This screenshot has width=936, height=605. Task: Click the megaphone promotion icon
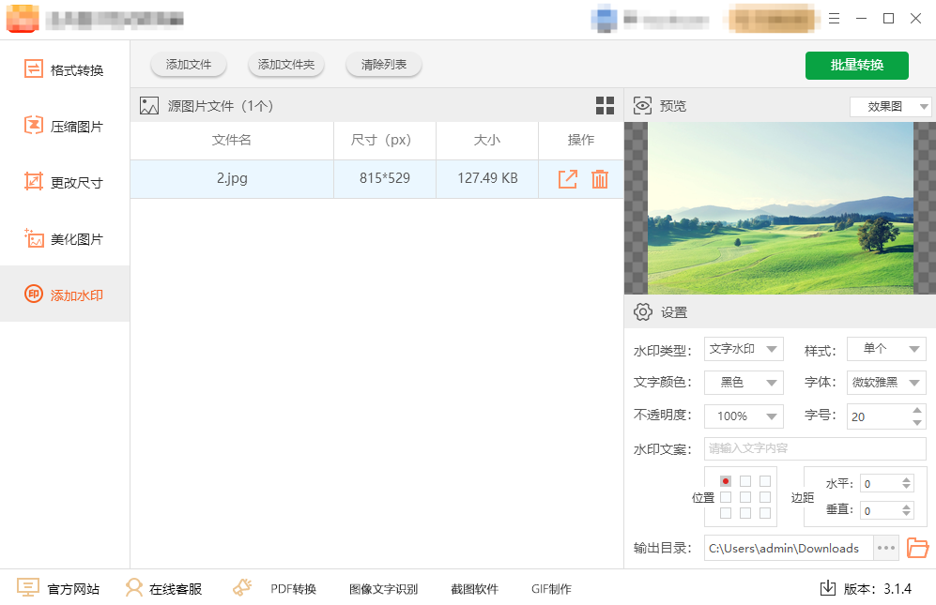pos(242,588)
